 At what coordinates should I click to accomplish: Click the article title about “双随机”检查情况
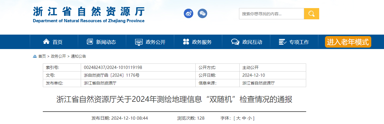[174, 99]
